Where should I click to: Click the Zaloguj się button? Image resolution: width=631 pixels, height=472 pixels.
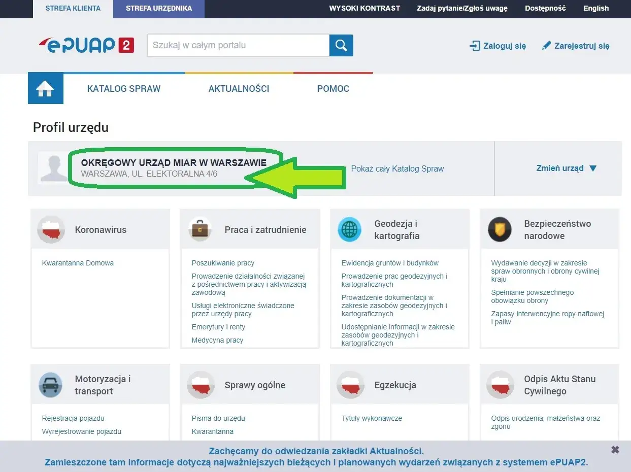(497, 45)
